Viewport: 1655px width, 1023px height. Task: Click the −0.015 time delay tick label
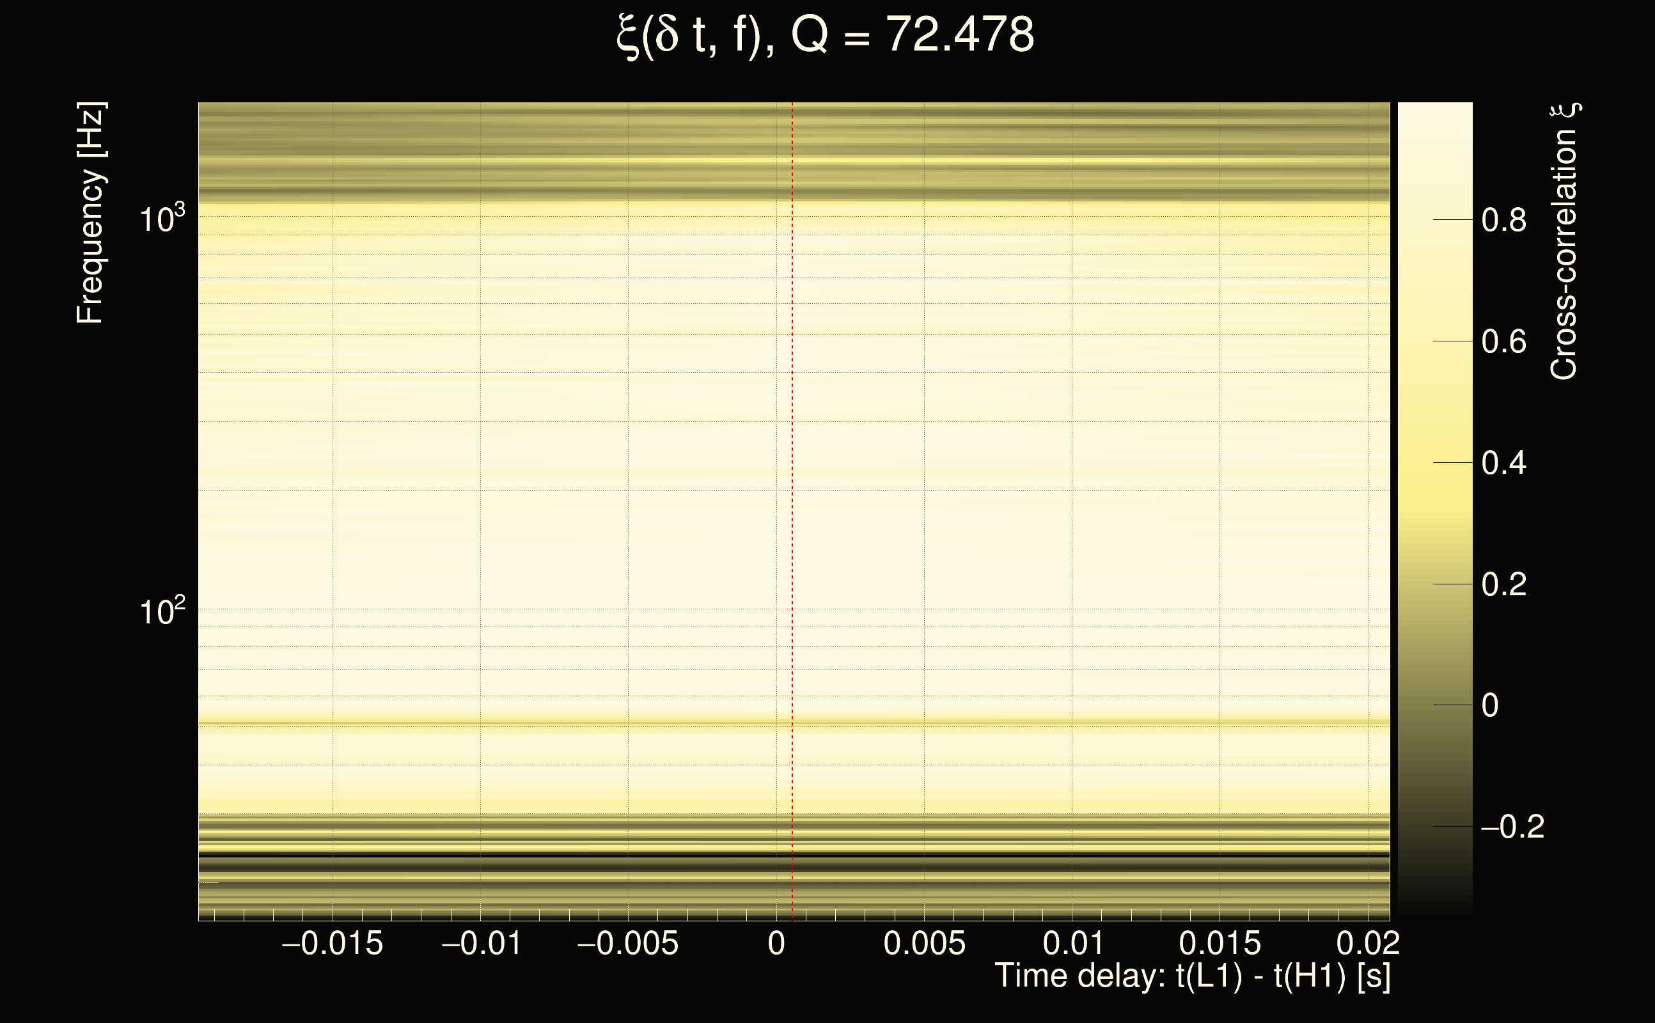click(333, 944)
